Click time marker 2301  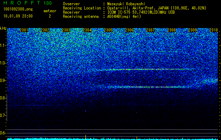click(x=24, y=30)
